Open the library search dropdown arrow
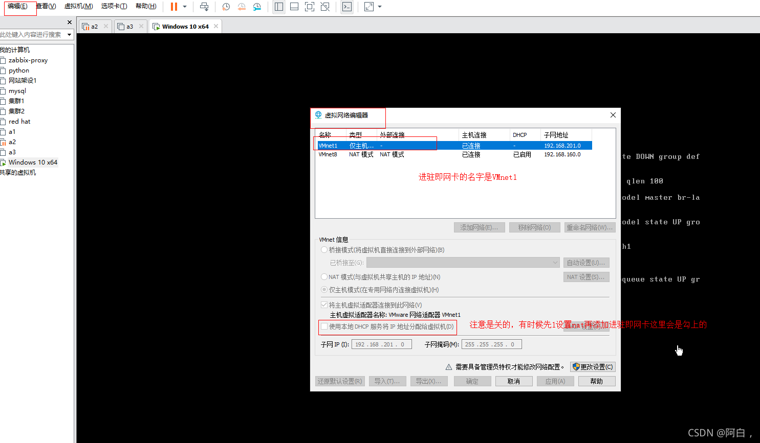The image size is (760, 443). point(69,35)
